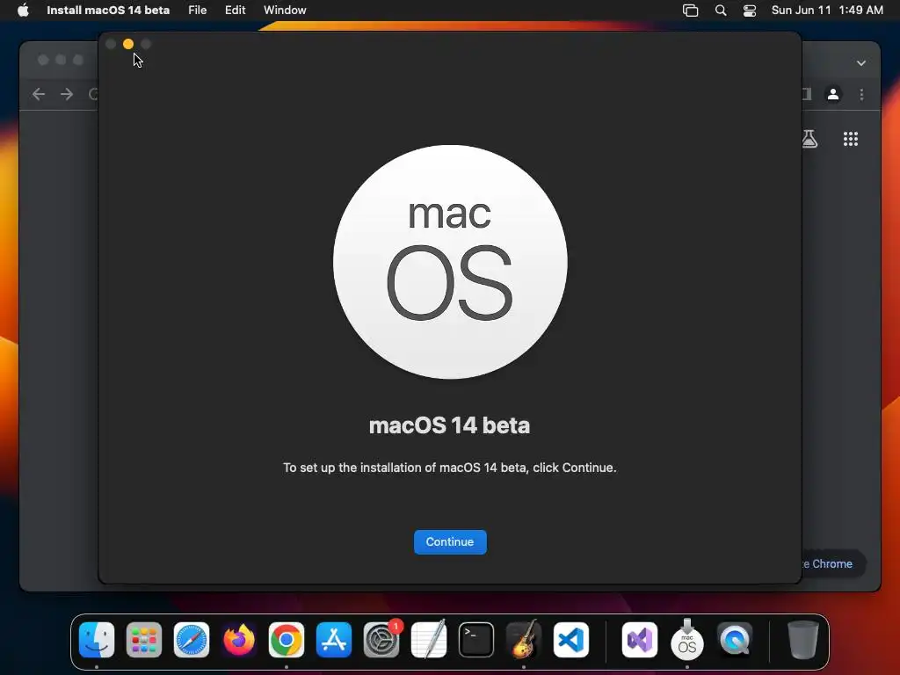Open the Edit menu
This screenshot has height=675, width=900.
(x=235, y=10)
